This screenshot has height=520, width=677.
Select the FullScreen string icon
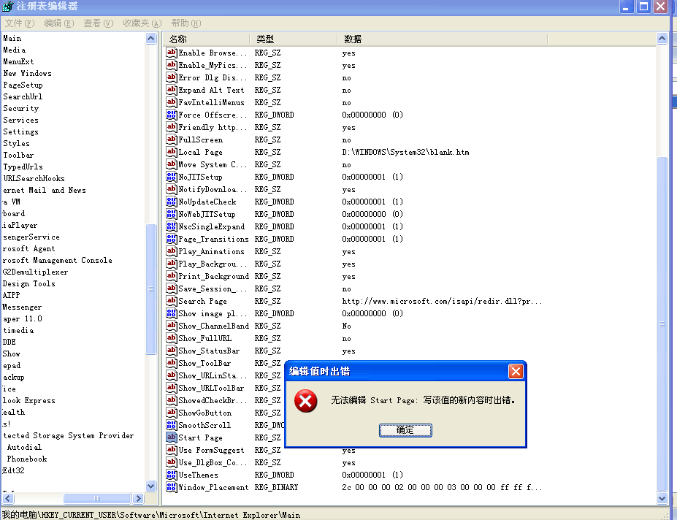pos(172,139)
